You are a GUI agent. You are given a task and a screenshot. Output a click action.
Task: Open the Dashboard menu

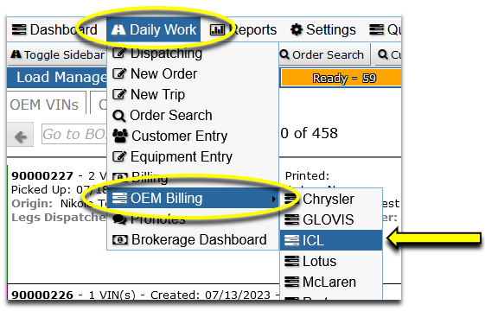pyautogui.click(x=54, y=29)
